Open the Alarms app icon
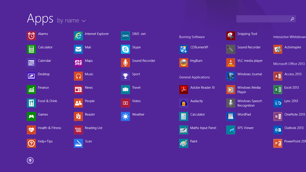 [31, 36]
